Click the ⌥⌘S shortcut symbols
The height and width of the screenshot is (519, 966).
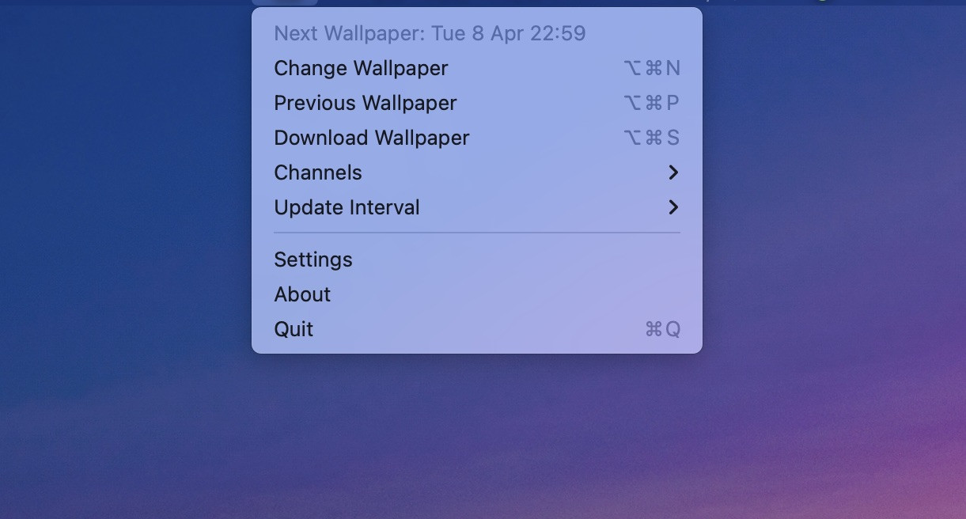pos(652,138)
